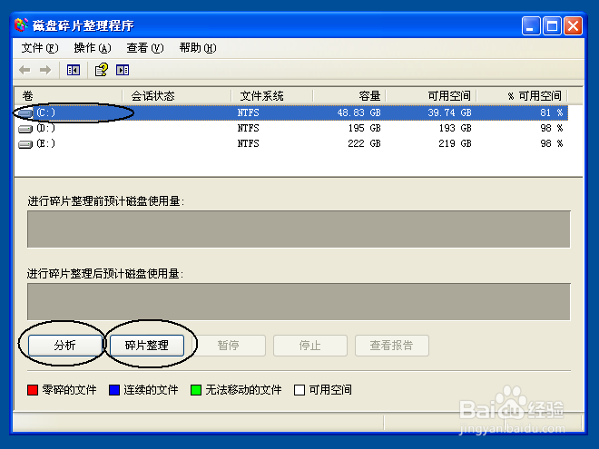Click the 分析 button
Image resolution: width=599 pixels, height=449 pixels.
coord(65,346)
